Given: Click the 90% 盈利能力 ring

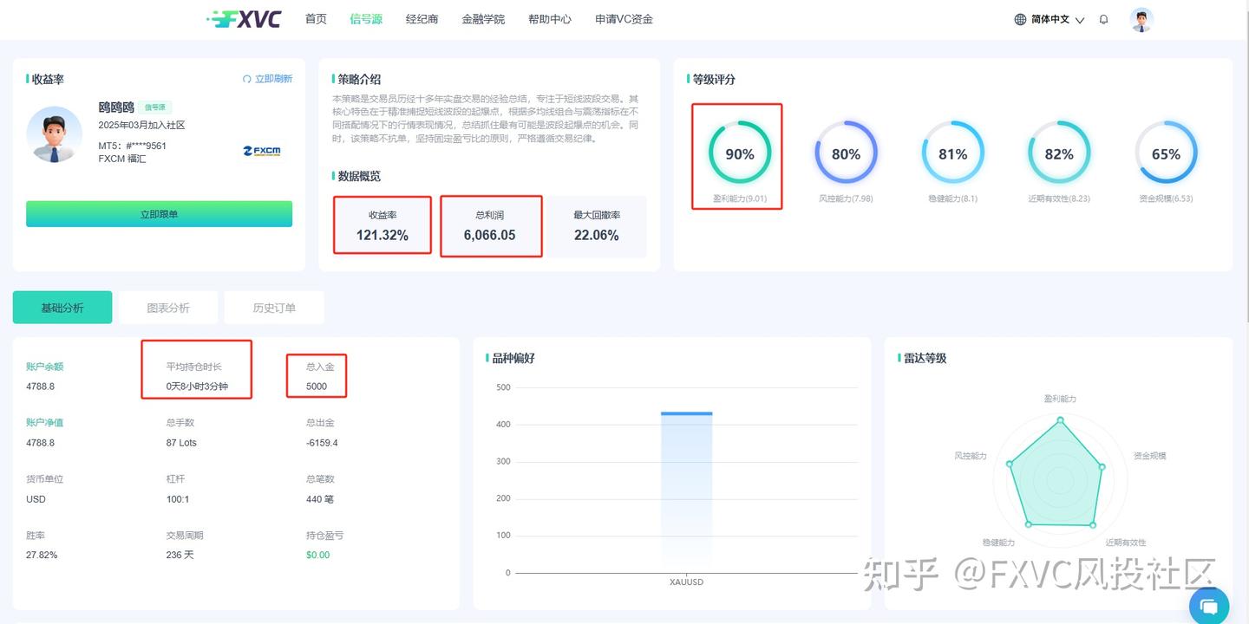Looking at the screenshot, I should click(x=739, y=153).
